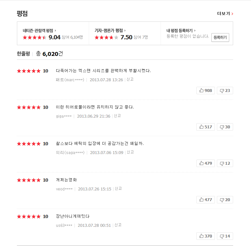The height and width of the screenshot is (246, 251).
Task: Tap thumbs-down showing 20
Action: point(225,200)
